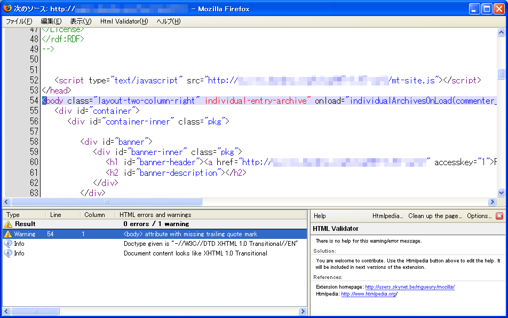Maximize the Firefox source window
508x318 pixels.
pos(487,9)
